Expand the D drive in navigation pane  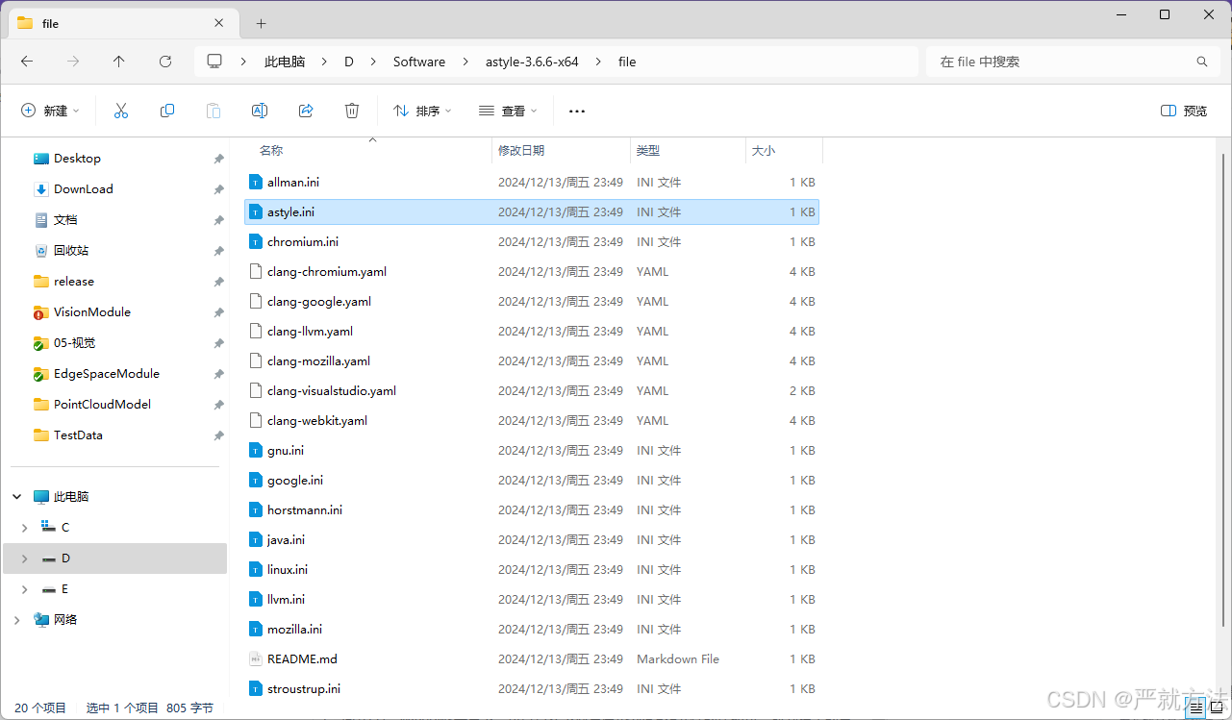tap(24, 558)
